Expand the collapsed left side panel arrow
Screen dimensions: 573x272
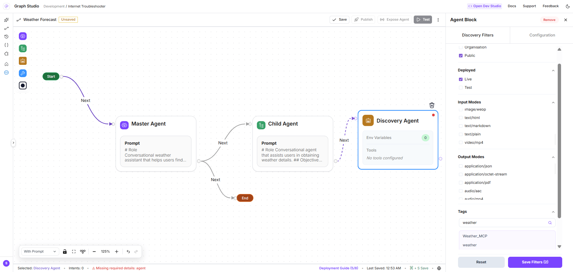pyautogui.click(x=13, y=143)
